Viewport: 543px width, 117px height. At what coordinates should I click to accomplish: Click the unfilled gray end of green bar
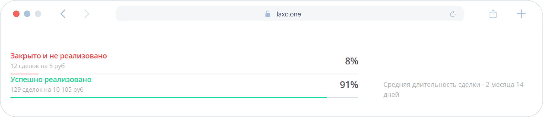pyautogui.click(x=343, y=97)
